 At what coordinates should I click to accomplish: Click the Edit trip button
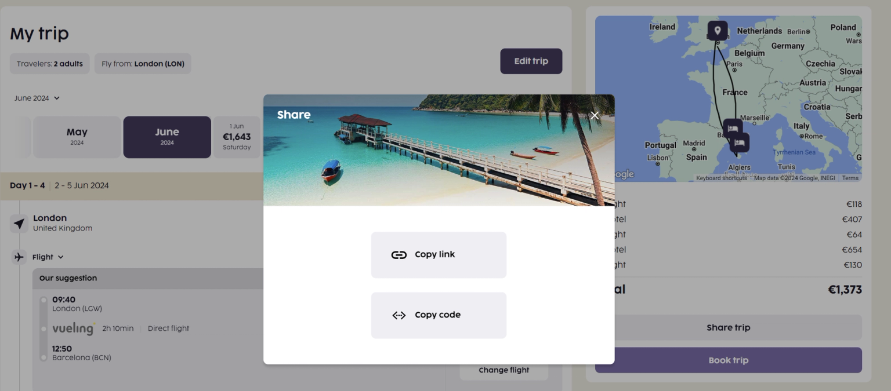[531, 61]
